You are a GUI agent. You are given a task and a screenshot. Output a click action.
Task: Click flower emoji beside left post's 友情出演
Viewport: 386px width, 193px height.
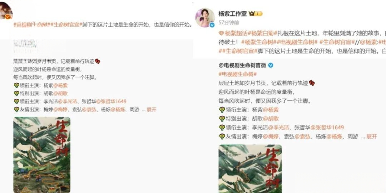[16, 110]
